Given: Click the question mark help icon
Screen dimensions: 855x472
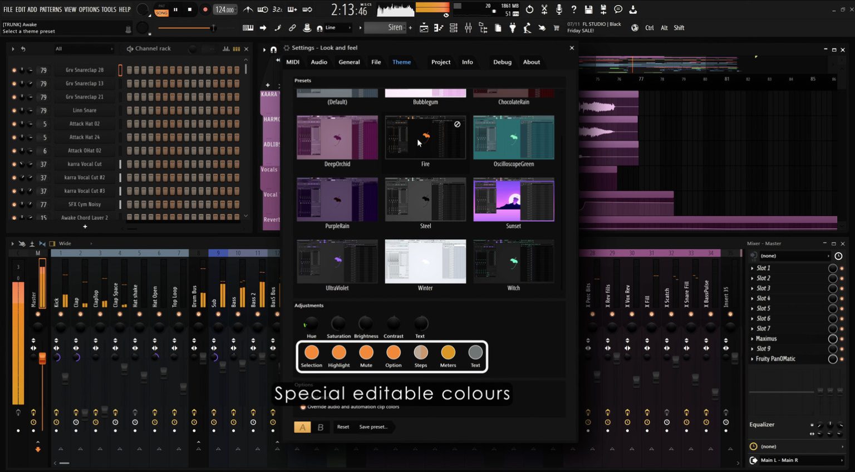Looking at the screenshot, I should tap(573, 9).
